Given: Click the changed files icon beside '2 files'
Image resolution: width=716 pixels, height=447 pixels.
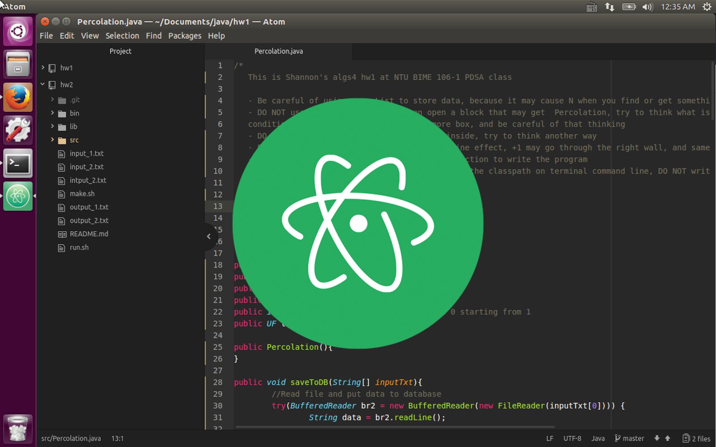Looking at the screenshot, I should (686, 439).
